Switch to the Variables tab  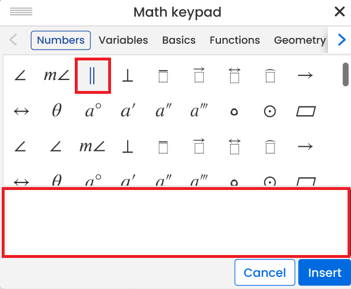coord(123,40)
